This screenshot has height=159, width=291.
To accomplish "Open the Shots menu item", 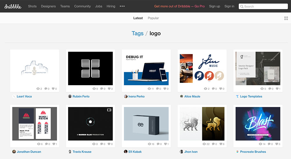I will click(x=32, y=6).
